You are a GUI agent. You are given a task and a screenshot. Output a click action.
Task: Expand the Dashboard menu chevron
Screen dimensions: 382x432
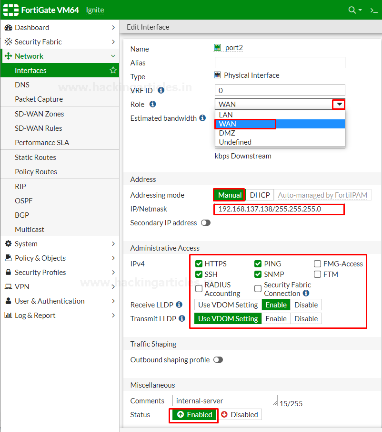click(x=113, y=28)
